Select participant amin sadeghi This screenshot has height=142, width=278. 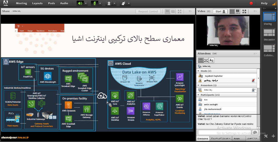227,104
